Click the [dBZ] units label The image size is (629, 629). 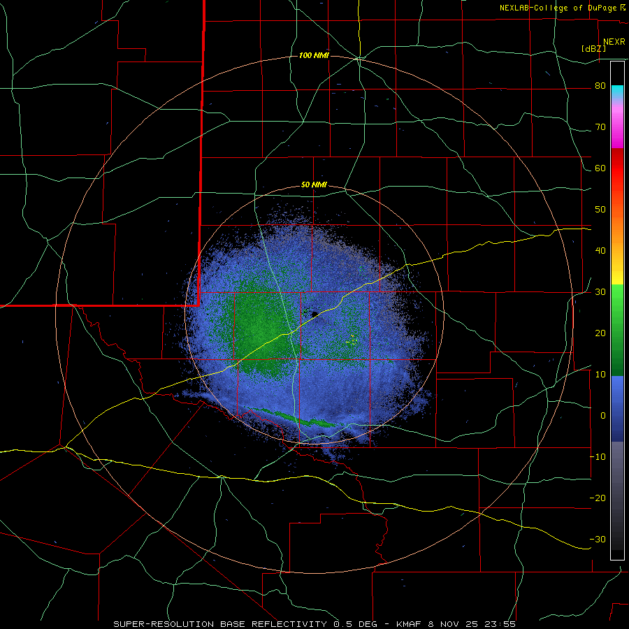point(593,49)
